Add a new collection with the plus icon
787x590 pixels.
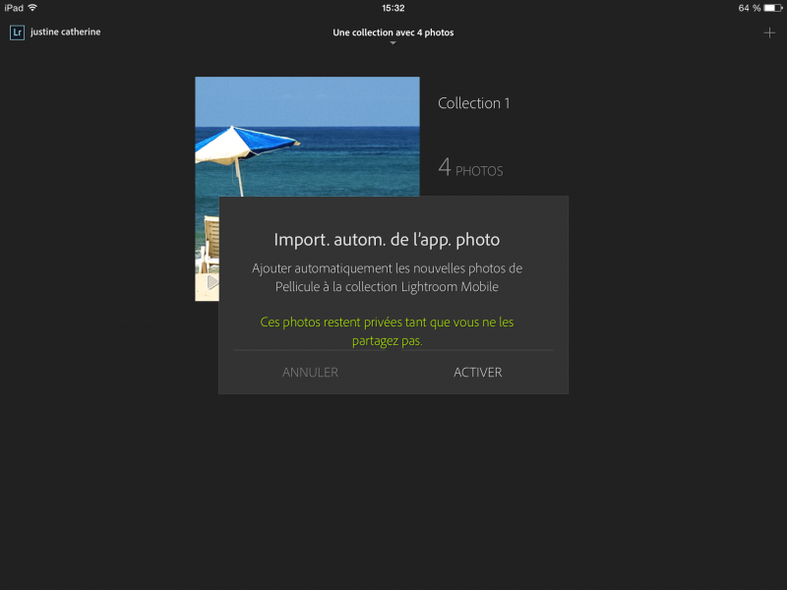[769, 33]
